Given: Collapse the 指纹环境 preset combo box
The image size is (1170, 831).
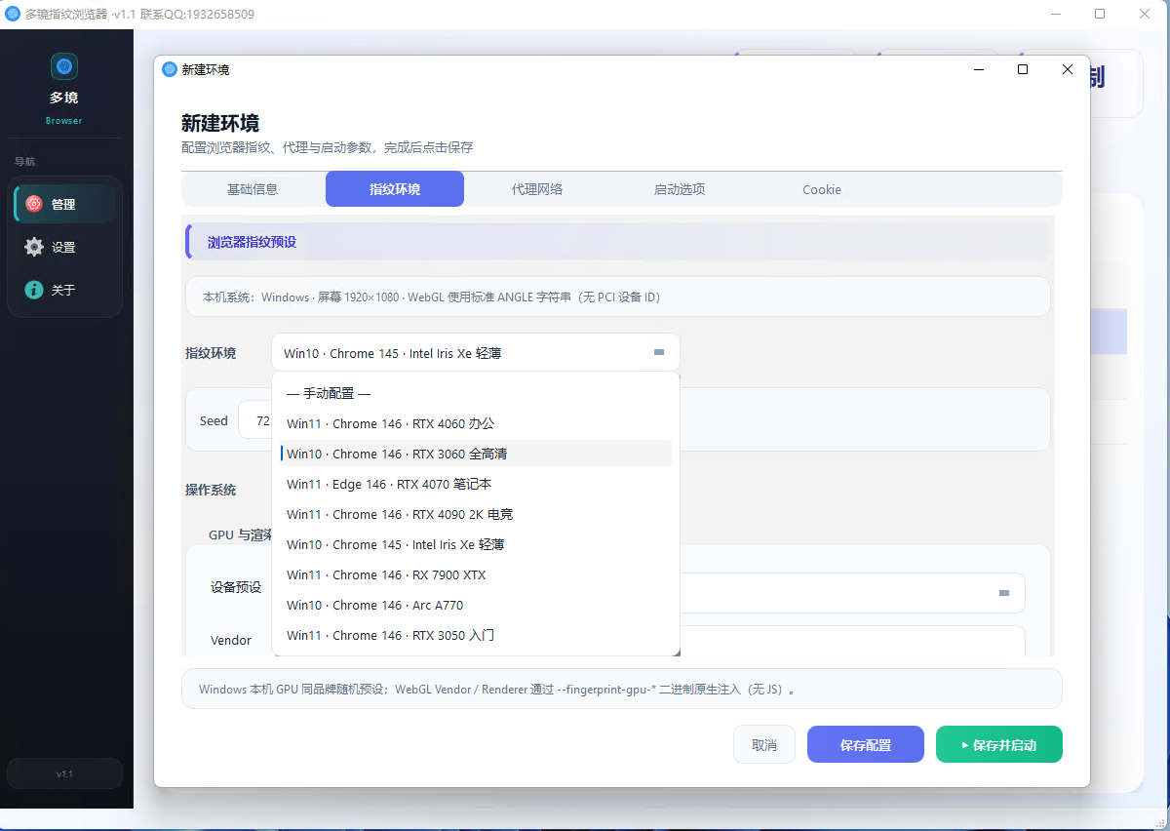Looking at the screenshot, I should pyautogui.click(x=475, y=353).
